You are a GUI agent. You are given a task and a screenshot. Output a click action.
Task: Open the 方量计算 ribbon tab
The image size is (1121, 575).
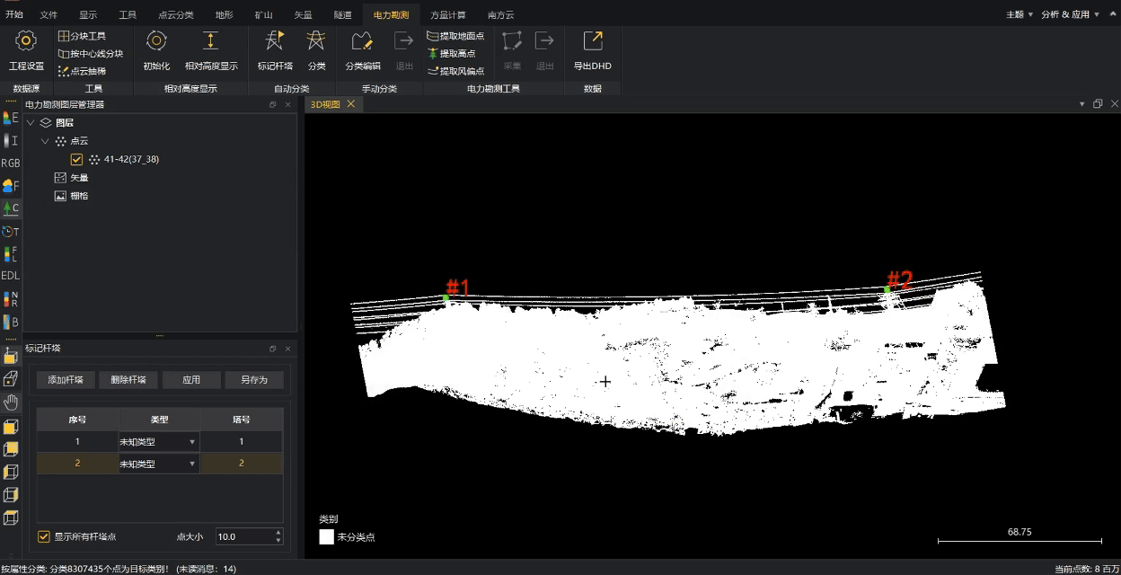tap(448, 15)
